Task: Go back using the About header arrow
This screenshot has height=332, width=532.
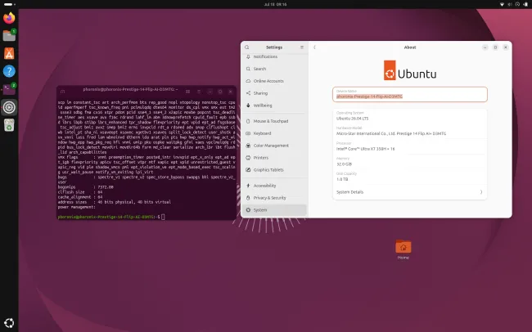Action: (x=314, y=47)
